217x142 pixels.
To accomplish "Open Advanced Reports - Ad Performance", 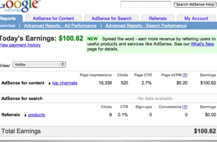I will pos(60,26).
